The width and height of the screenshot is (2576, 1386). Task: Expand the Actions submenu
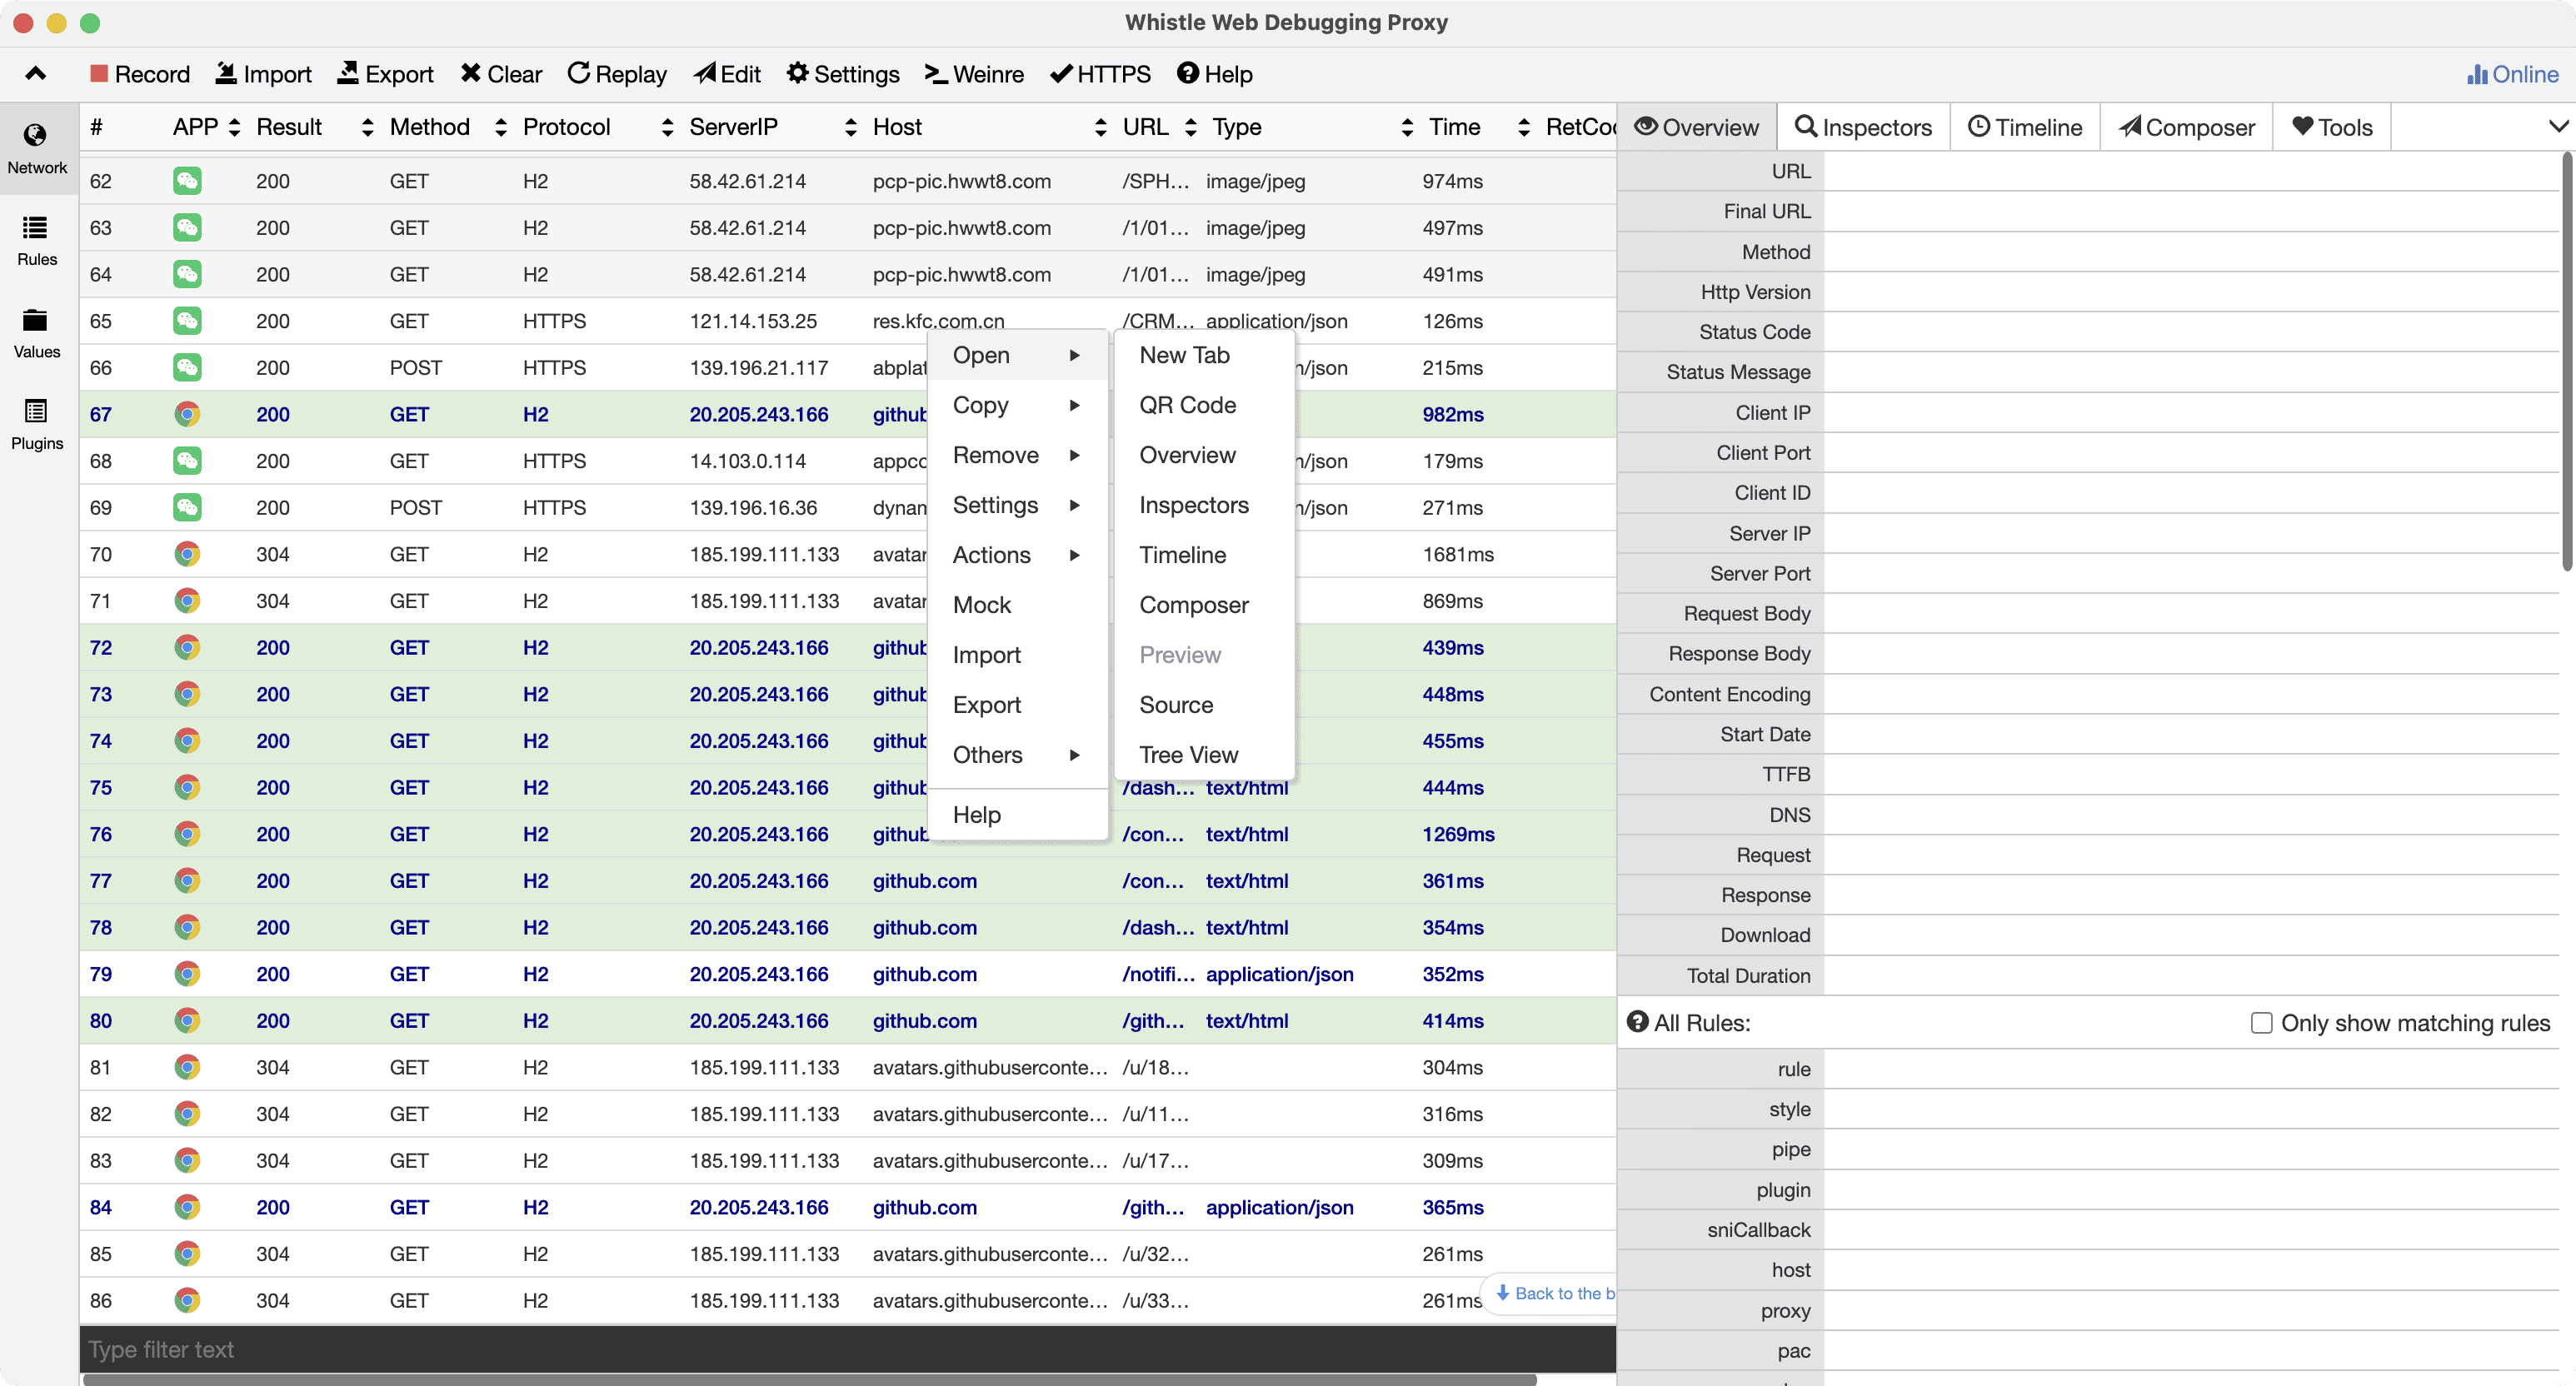tap(1018, 555)
